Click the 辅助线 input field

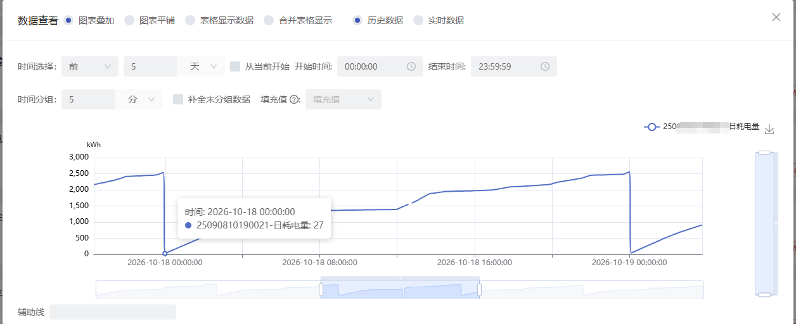pos(113,312)
